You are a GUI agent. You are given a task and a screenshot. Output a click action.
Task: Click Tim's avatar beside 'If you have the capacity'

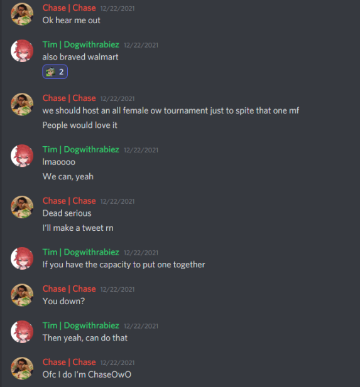22,258
